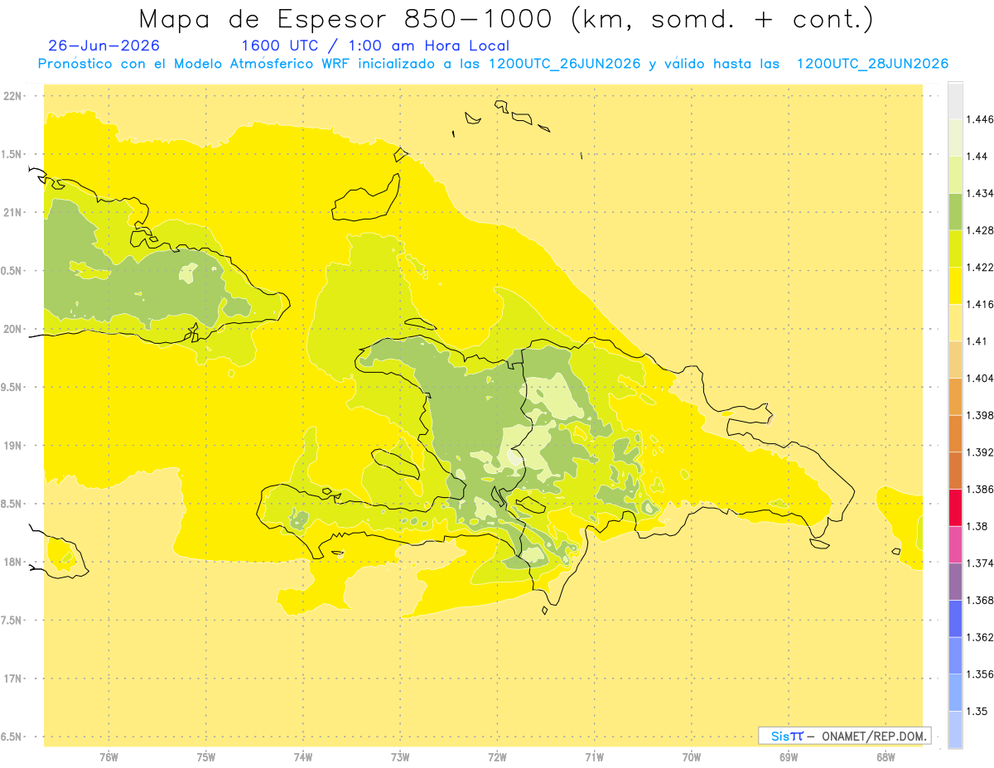Click the blue 1.362 colorbar segment
The image size is (994, 768).
(955, 619)
